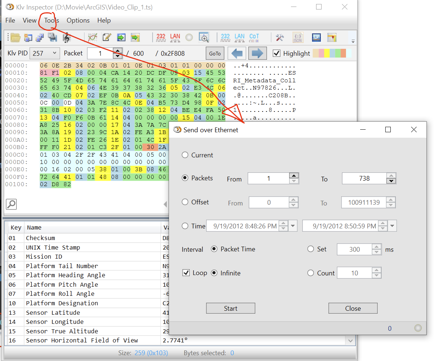
Task: Open the Options menu
Action: point(78,20)
